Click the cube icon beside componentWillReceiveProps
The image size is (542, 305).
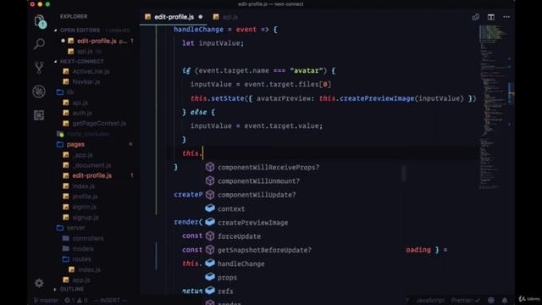[x=210, y=167]
